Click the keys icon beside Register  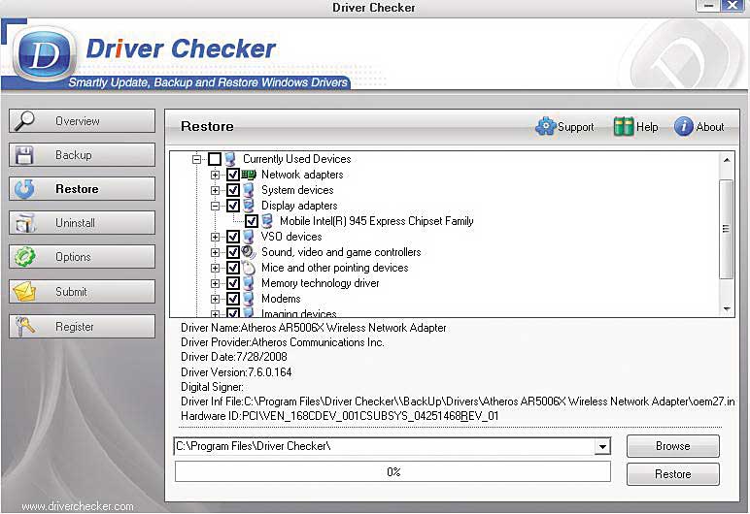click(x=24, y=326)
